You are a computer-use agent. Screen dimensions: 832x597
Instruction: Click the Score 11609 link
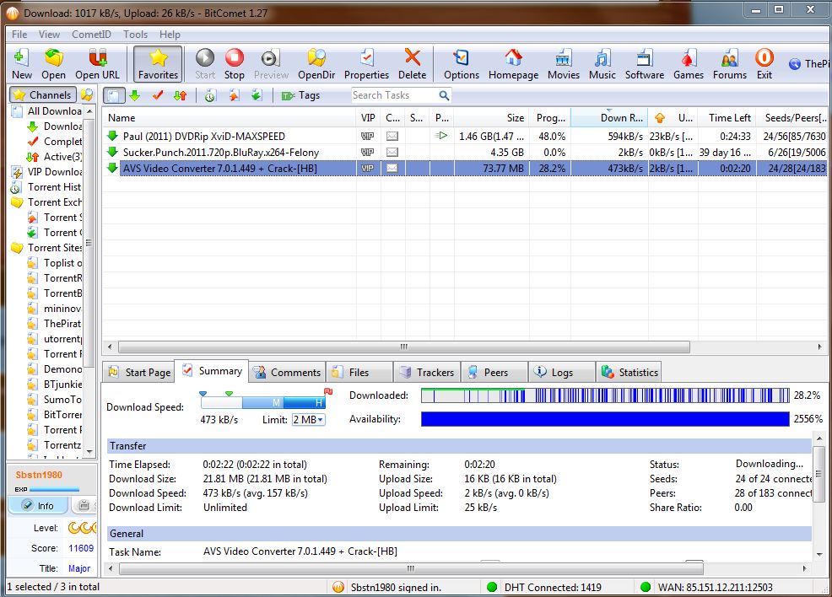(81, 548)
